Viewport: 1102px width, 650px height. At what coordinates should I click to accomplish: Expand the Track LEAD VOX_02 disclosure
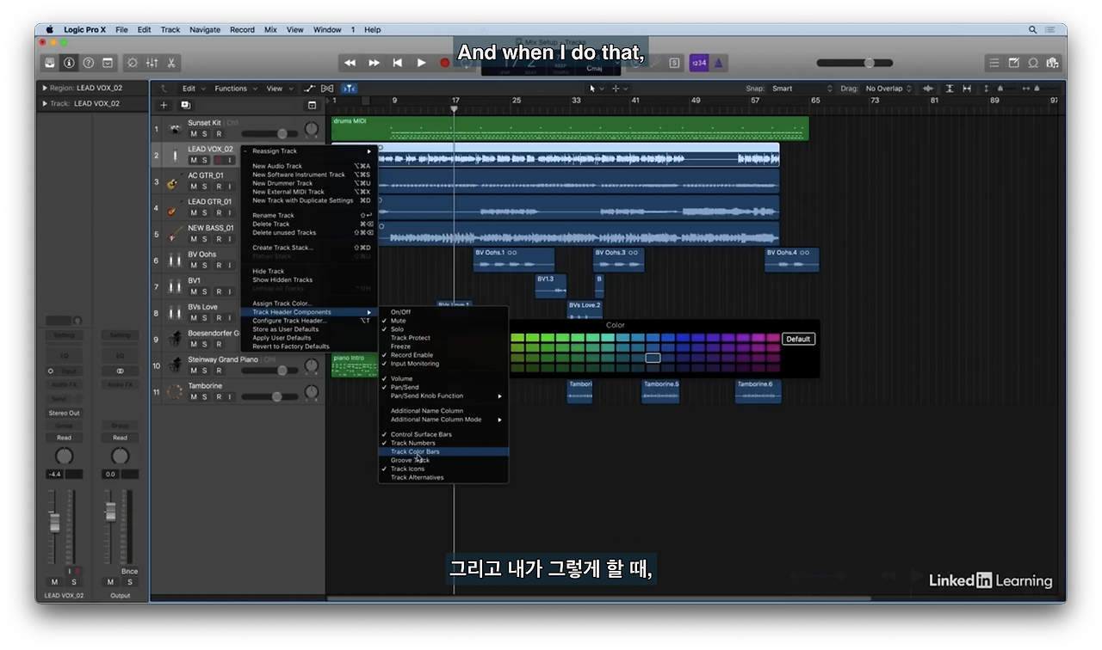(45, 103)
